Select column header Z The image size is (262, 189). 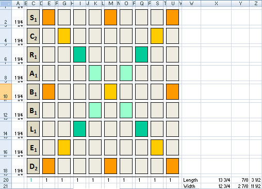click(x=256, y=3)
